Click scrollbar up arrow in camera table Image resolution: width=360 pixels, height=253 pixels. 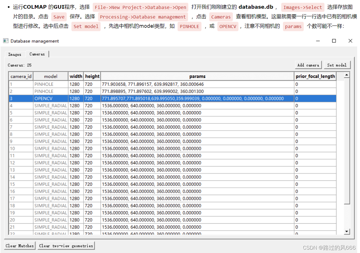tap(347, 75)
